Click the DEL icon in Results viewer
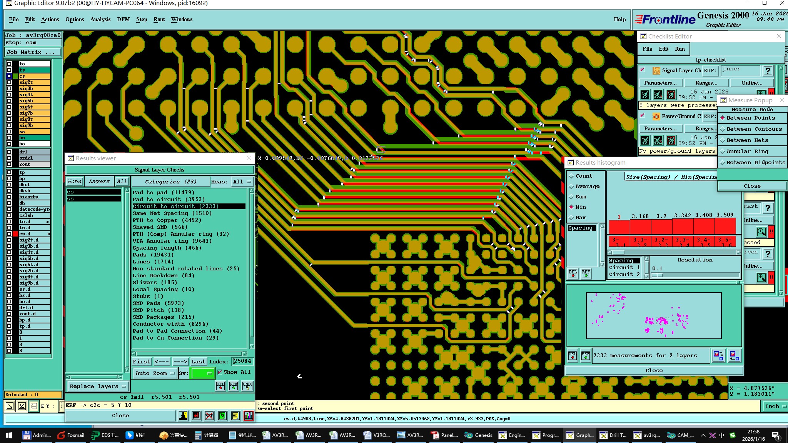 click(x=220, y=386)
